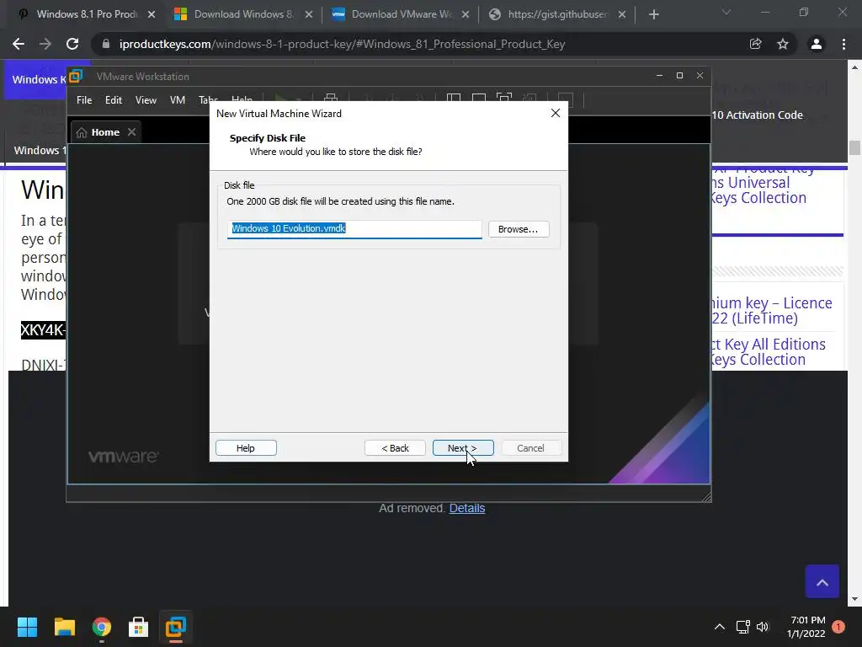
Task: Open VMware Edit menu
Action: [x=114, y=100]
